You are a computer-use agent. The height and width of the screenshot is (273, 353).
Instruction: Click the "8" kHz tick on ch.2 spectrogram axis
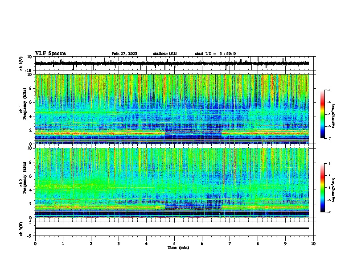pos(31,162)
